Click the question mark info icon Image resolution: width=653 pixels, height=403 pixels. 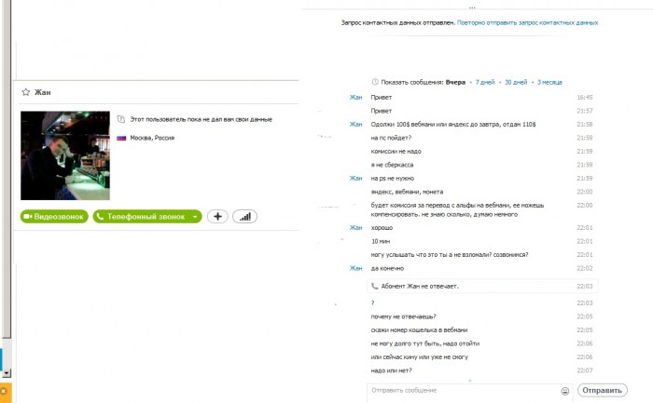click(121, 120)
